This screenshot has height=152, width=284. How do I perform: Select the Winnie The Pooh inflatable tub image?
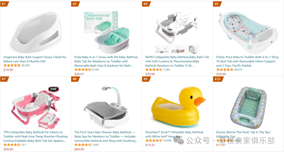click(x=248, y=107)
